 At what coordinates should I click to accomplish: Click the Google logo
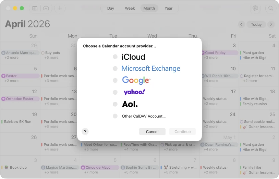tap(136, 80)
